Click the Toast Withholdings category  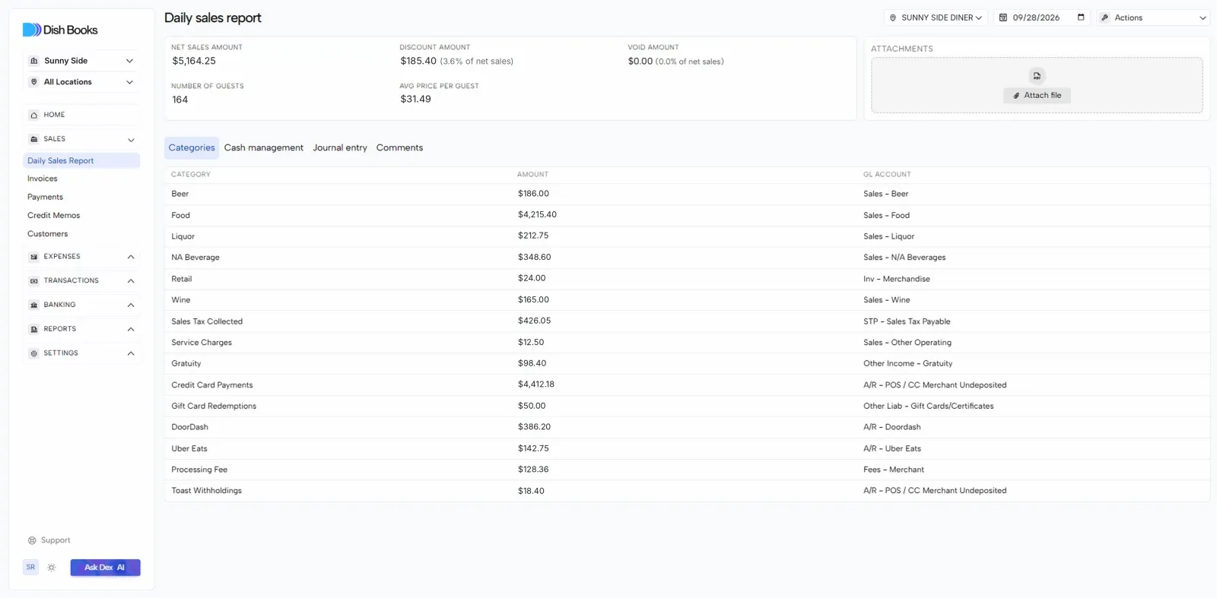(206, 491)
